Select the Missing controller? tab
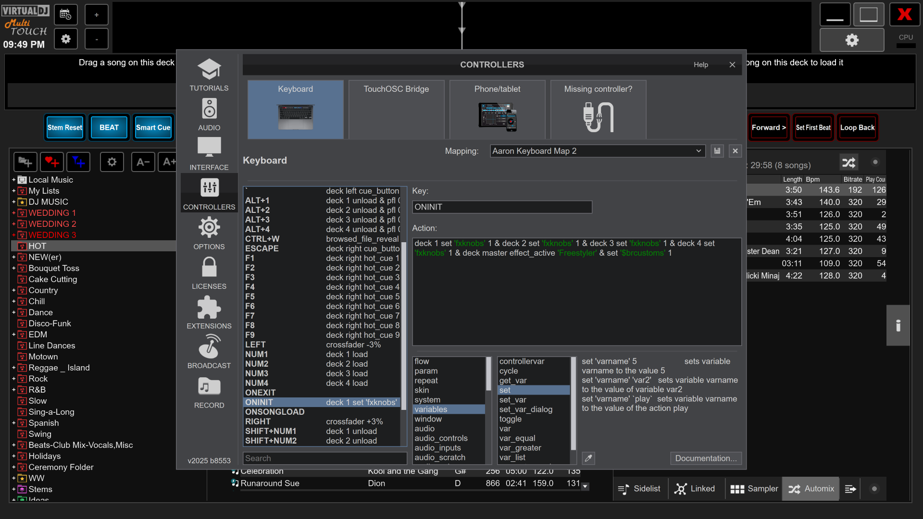This screenshot has width=923, height=519. click(x=598, y=110)
